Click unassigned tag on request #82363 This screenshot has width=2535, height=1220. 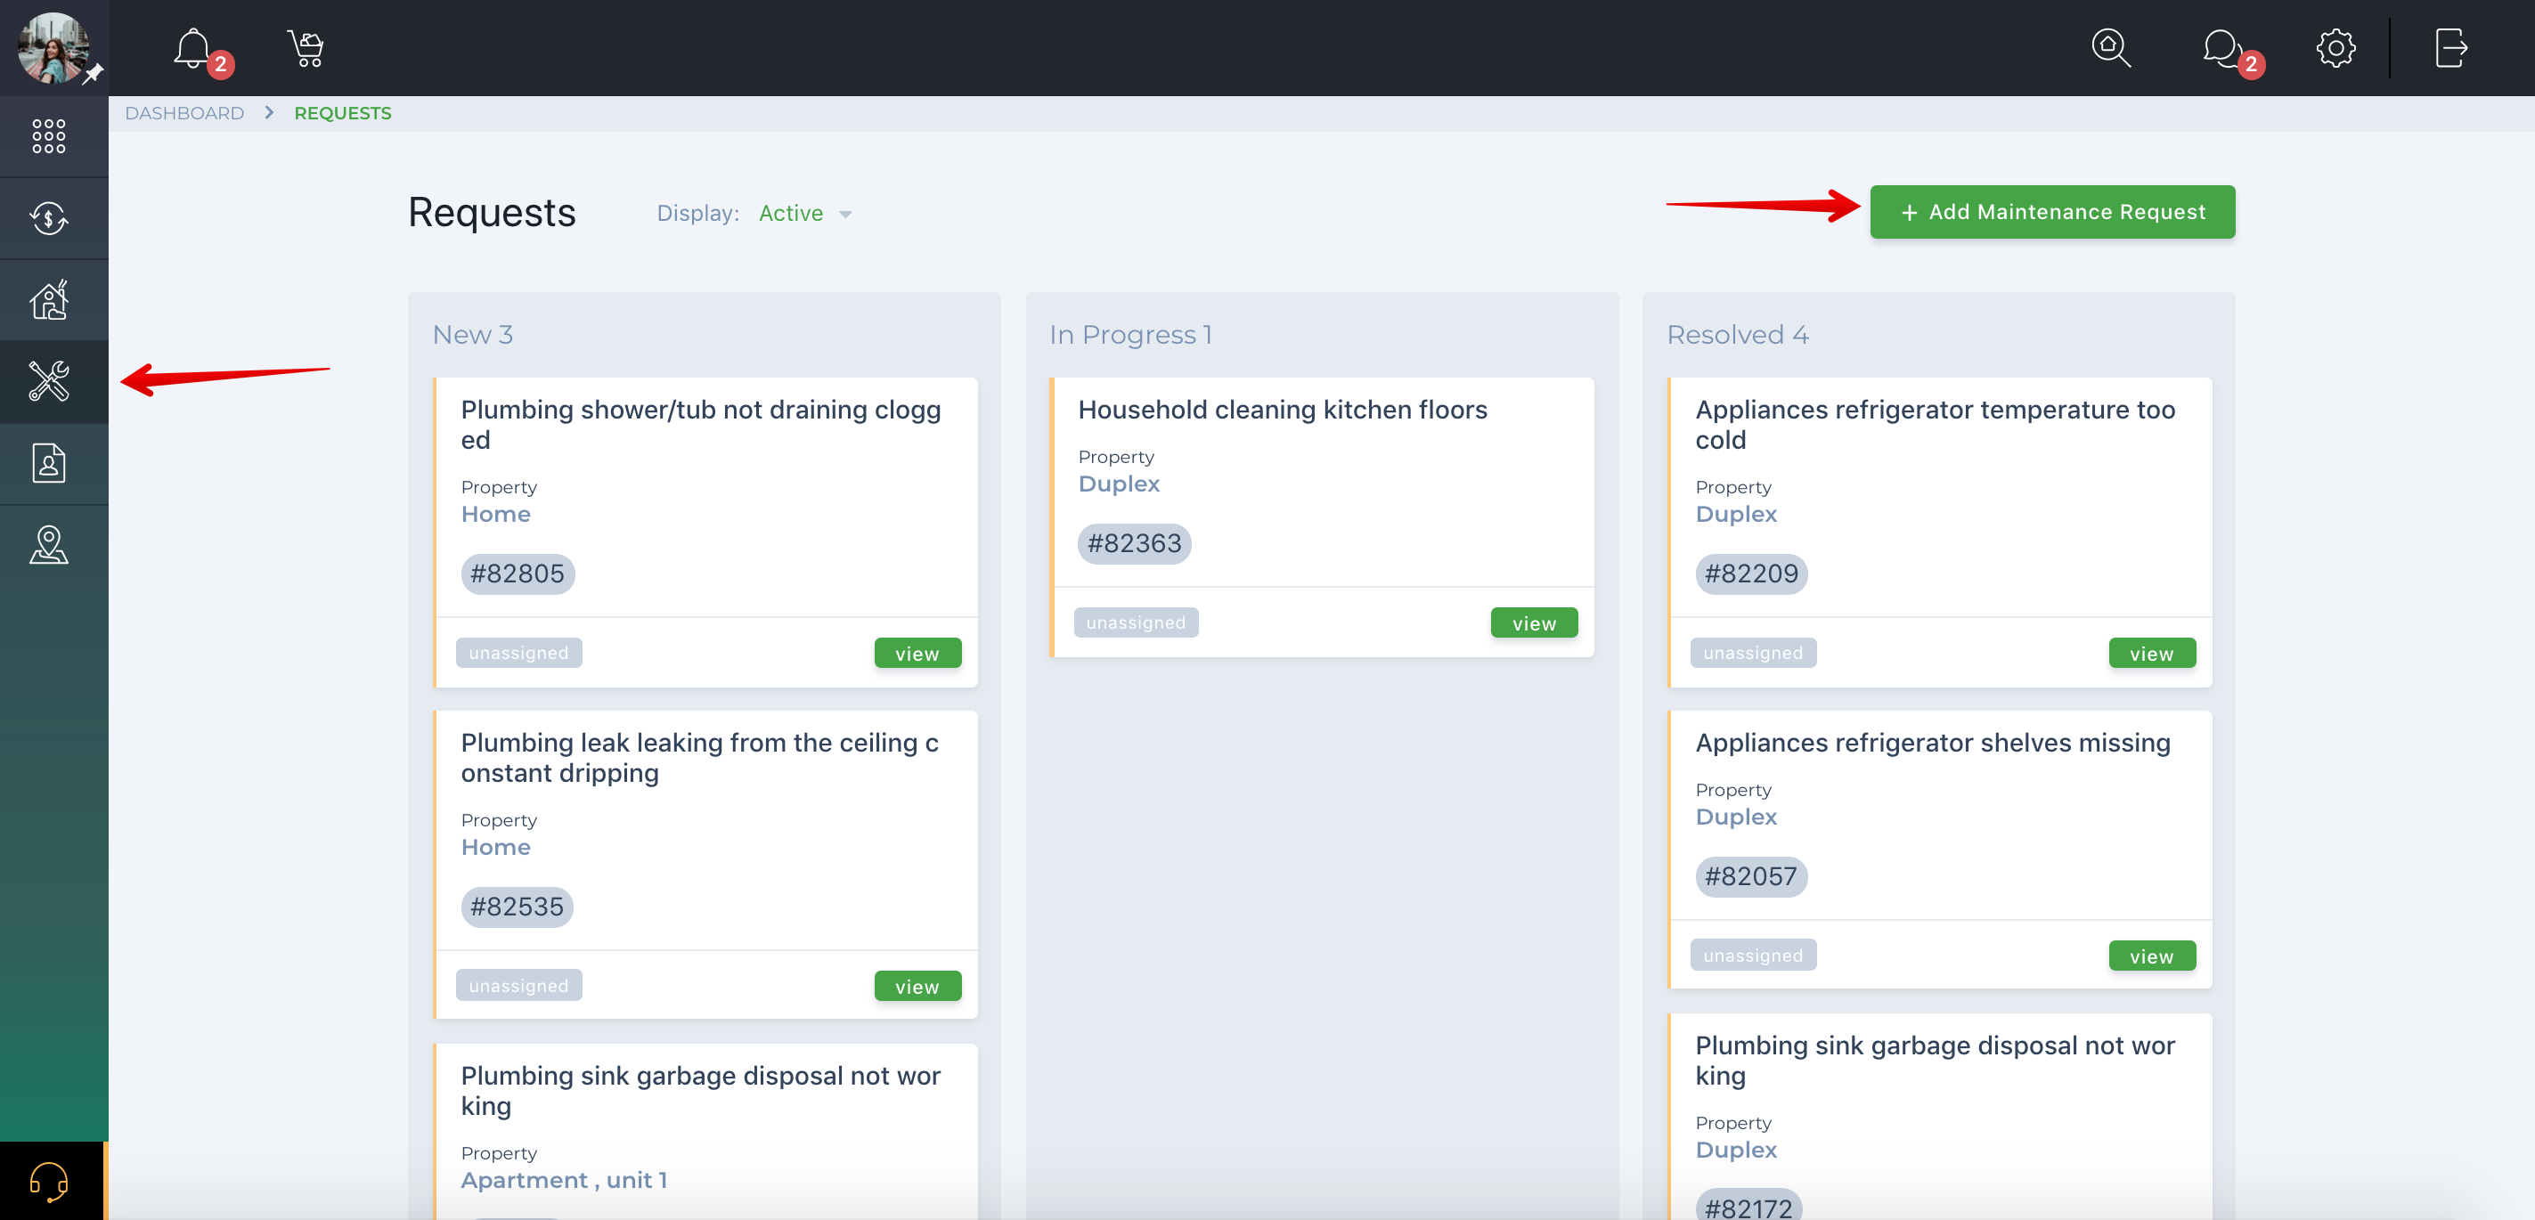[x=1136, y=622]
